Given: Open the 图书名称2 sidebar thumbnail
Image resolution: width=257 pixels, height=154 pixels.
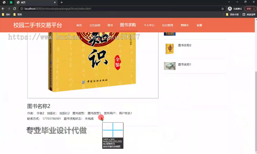Looking at the screenshot, I should [170, 49].
